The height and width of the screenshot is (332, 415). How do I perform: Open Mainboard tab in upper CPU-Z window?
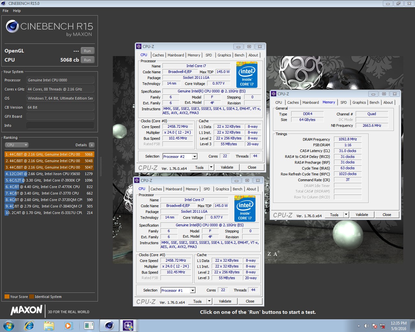coord(176,55)
